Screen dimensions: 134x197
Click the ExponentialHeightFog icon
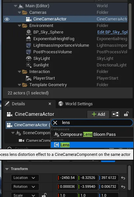pos(28,39)
